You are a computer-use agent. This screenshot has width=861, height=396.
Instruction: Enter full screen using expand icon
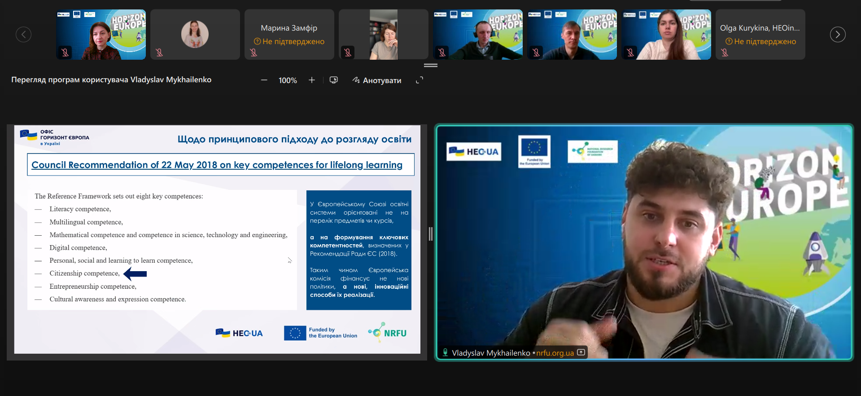click(420, 80)
